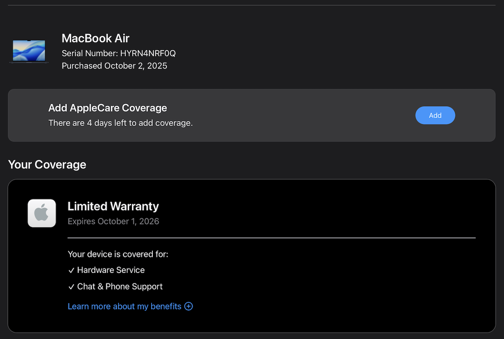This screenshot has width=504, height=339.
Task: Click the Add AppleCare Coverage heading
Action: pyautogui.click(x=107, y=108)
